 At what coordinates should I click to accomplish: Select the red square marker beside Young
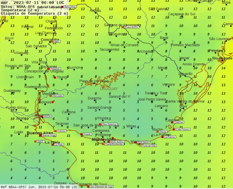tap(55, 77)
